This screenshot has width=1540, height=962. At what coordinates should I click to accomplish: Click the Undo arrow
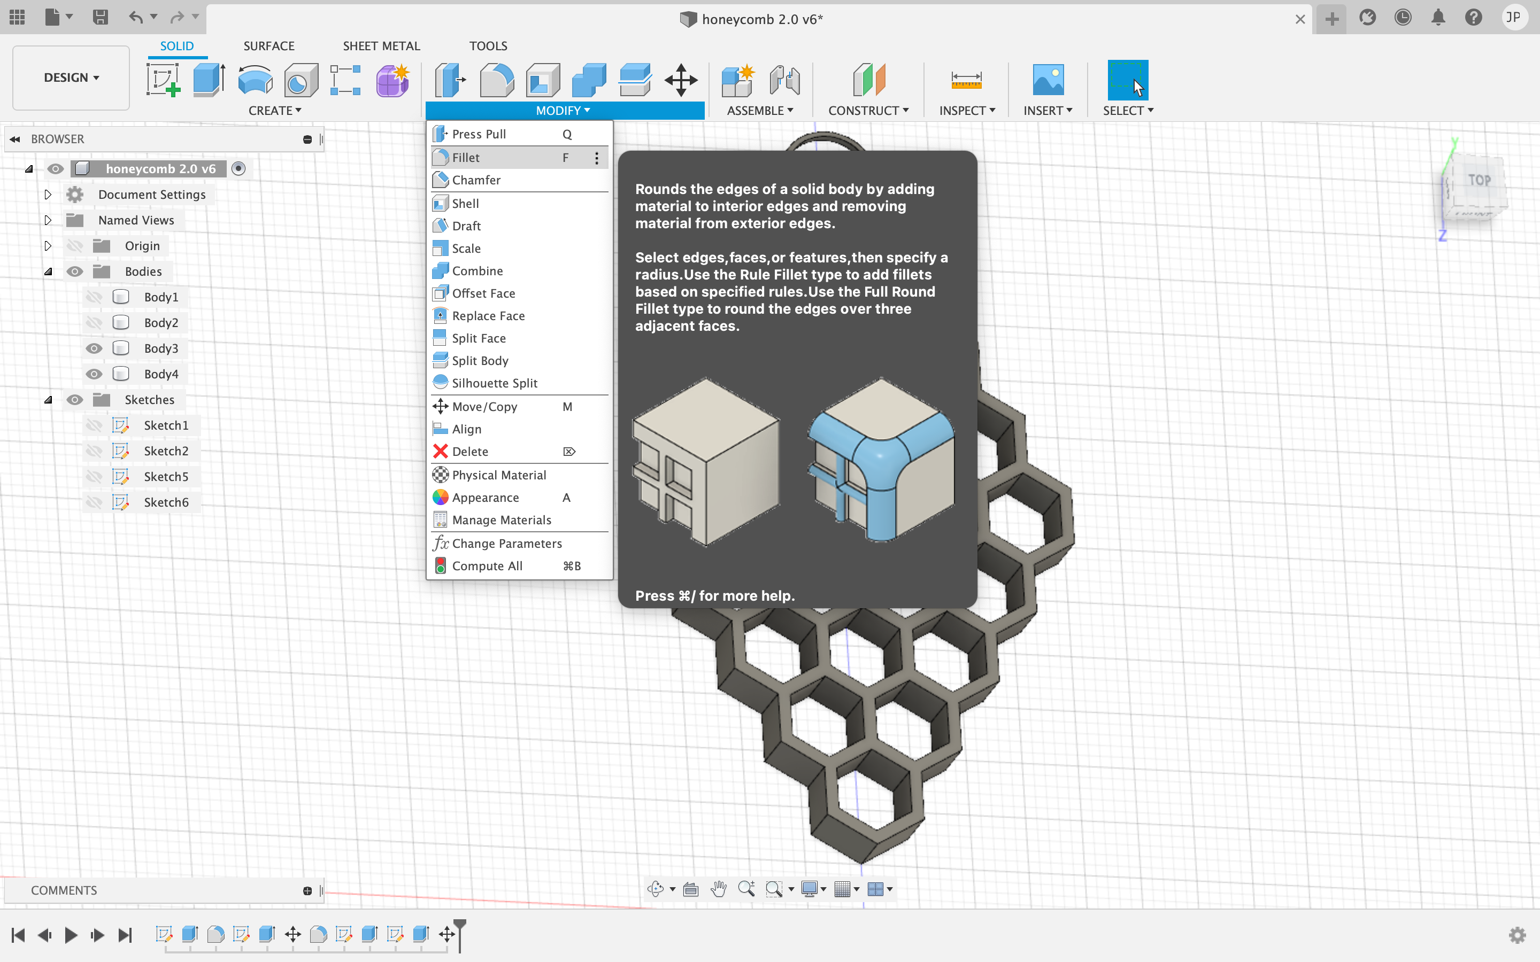[135, 17]
